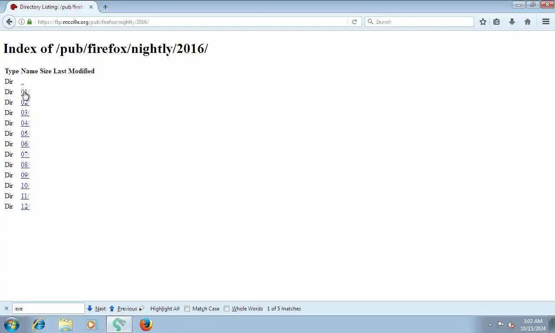This screenshot has width=555, height=333.
Task: Open the 04/ directory link
Action: 25,123
